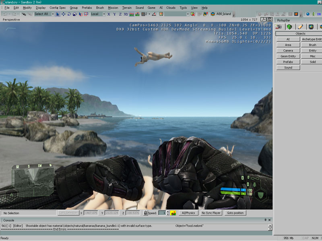Click the Camera object button
Screen dimensions: 322x241
pos(288,51)
